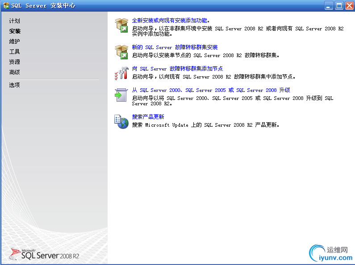Switch to the 维护 section
The image size is (355, 265).
pos(14,41)
